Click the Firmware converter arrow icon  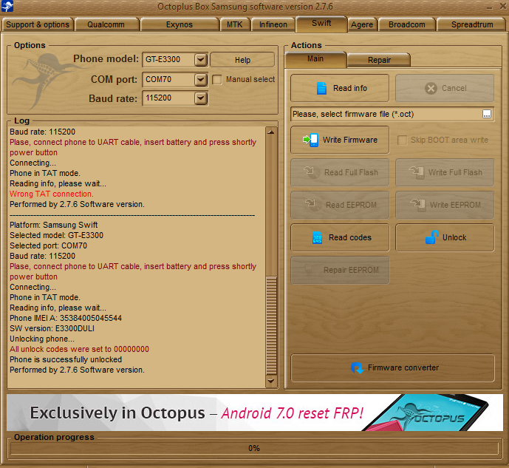[357, 368]
